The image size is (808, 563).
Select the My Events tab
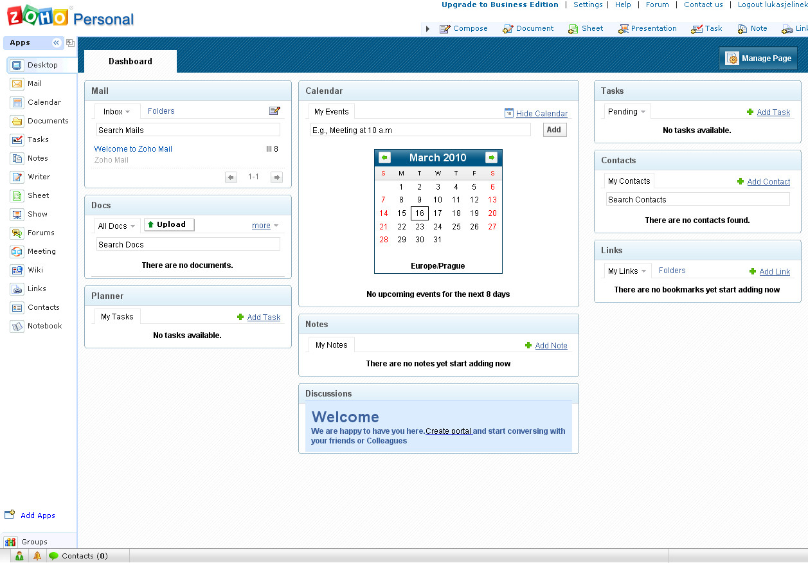[x=332, y=112]
